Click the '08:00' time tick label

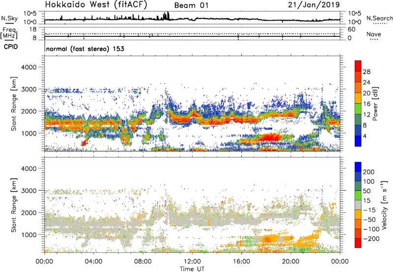[x=143, y=261]
